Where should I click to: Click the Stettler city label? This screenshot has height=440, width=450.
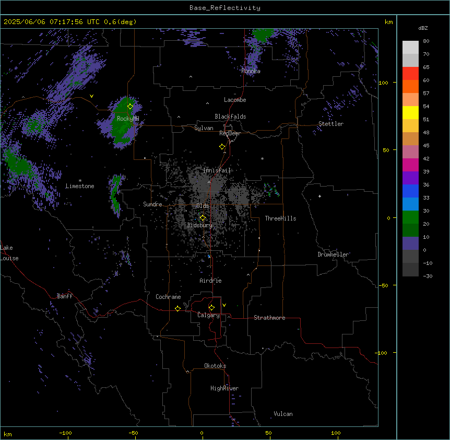tap(331, 124)
